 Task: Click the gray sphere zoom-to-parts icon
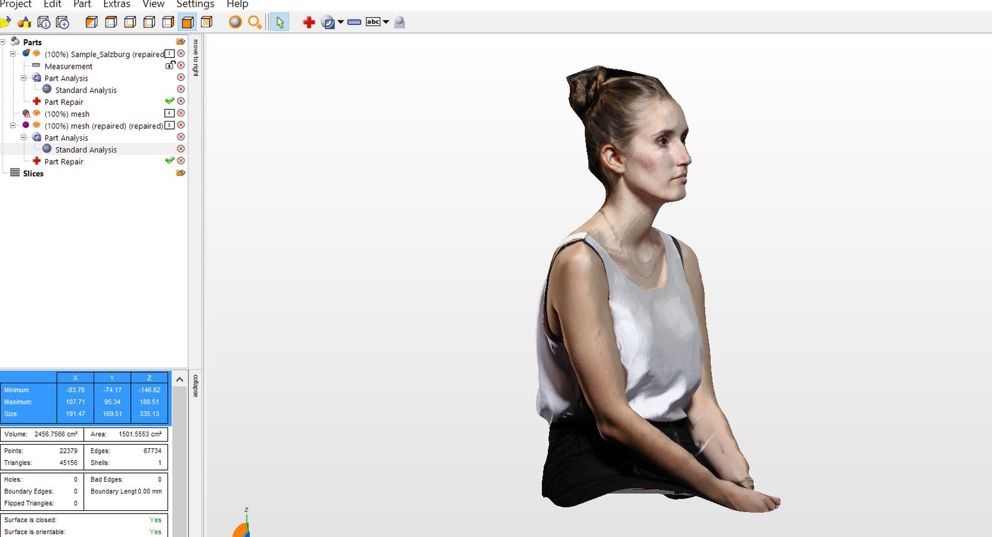[235, 22]
